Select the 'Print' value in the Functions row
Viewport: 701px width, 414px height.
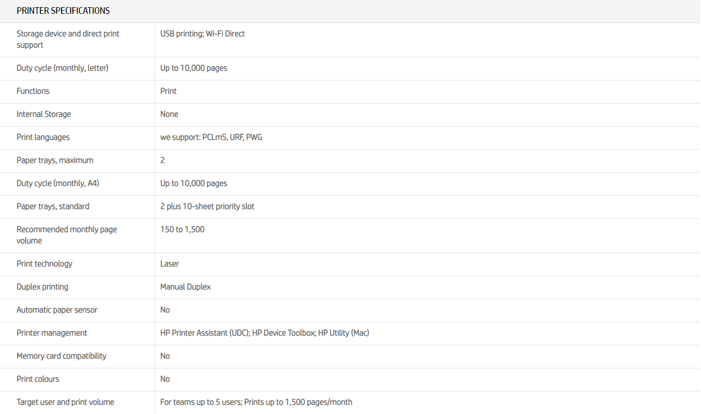[168, 91]
